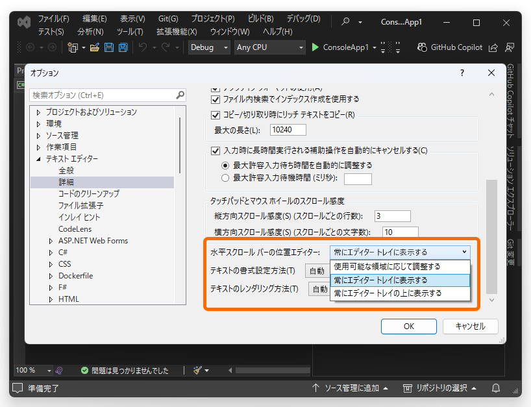531x407 pixels.
Task: Uncheck ファイル内検索でインデックス作成を使用する
Action: point(214,99)
